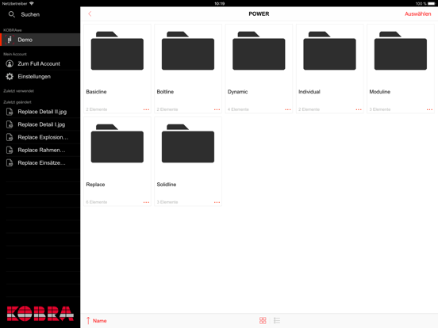Click file icon beside Replace Rahmen

(x=10, y=150)
